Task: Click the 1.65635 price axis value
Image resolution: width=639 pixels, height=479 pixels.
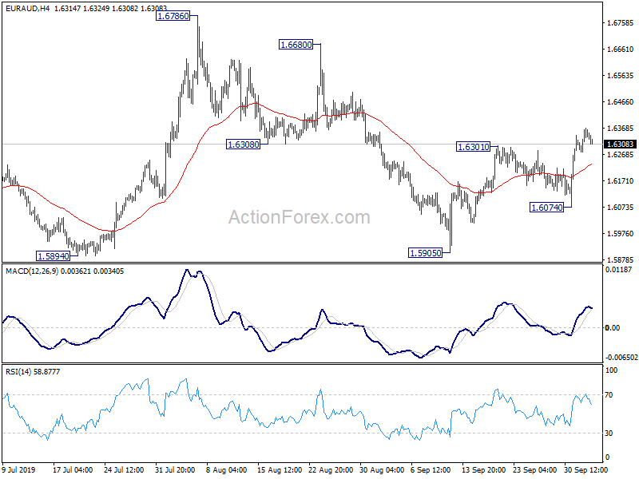Action: [621, 75]
